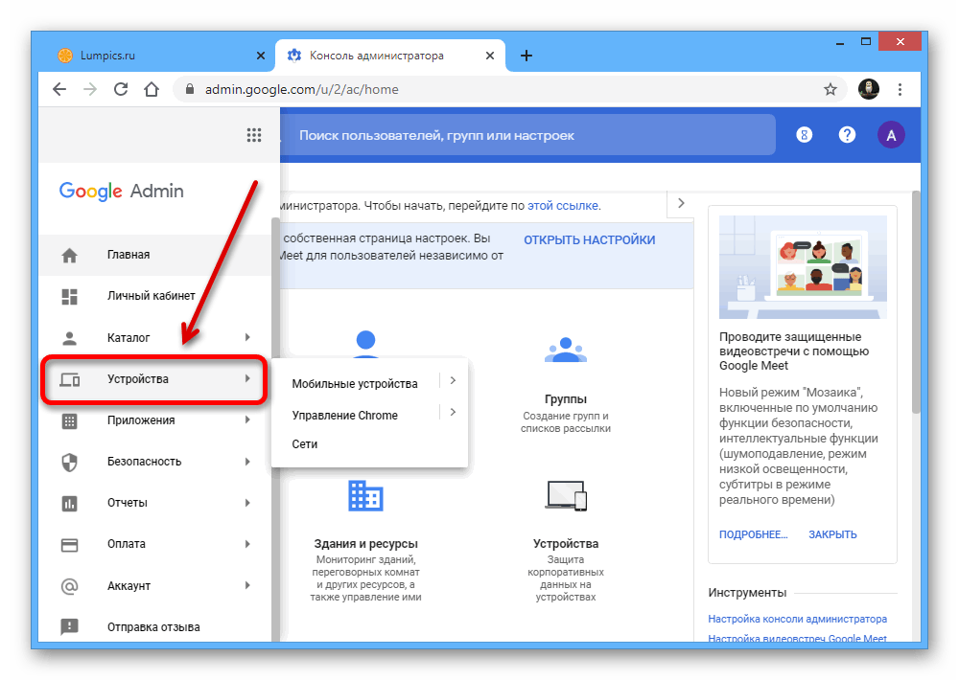Expand the Безопасность submenu arrow
The image size is (959, 680).
[247, 462]
